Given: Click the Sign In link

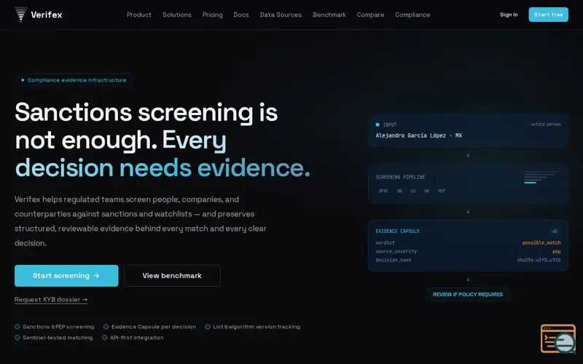Looking at the screenshot, I should click(x=509, y=15).
